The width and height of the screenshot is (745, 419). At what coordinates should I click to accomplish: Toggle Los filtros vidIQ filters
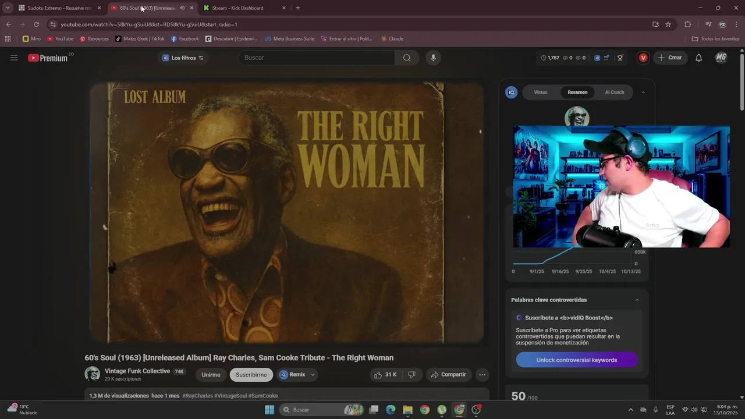pyautogui.click(x=183, y=58)
